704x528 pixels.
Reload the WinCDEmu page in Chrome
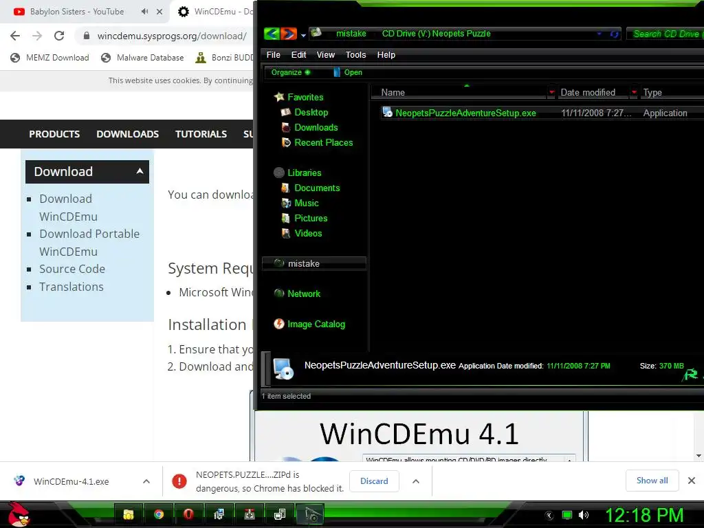[x=59, y=36]
